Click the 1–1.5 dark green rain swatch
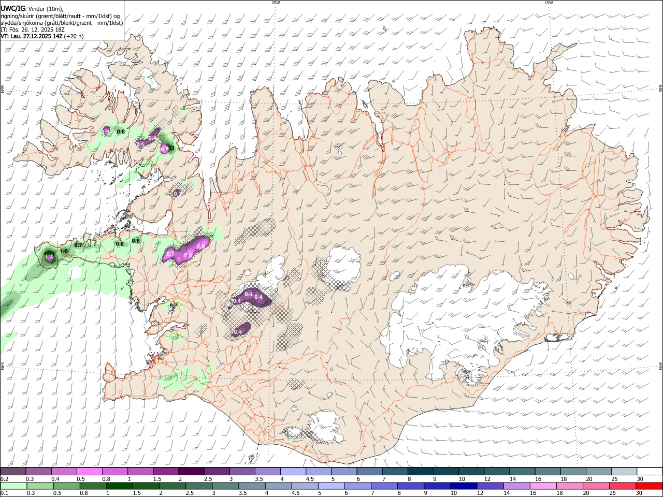The width and height of the screenshot is (663, 497). click(x=120, y=486)
